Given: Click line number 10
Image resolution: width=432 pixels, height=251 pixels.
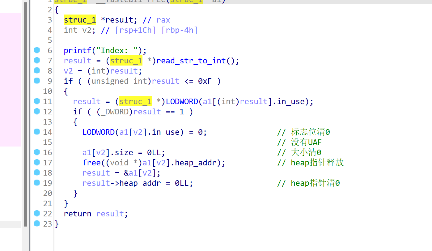Looking at the screenshot, I should click(48, 91).
